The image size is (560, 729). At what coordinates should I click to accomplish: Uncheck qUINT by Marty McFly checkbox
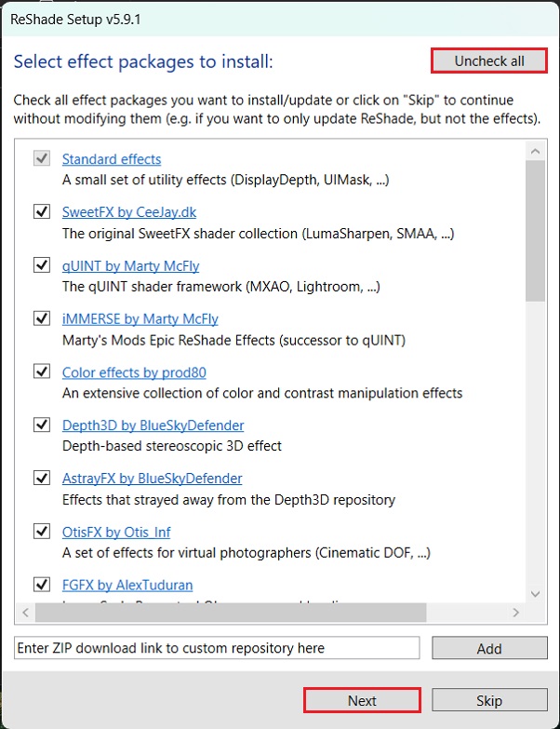[x=42, y=265]
